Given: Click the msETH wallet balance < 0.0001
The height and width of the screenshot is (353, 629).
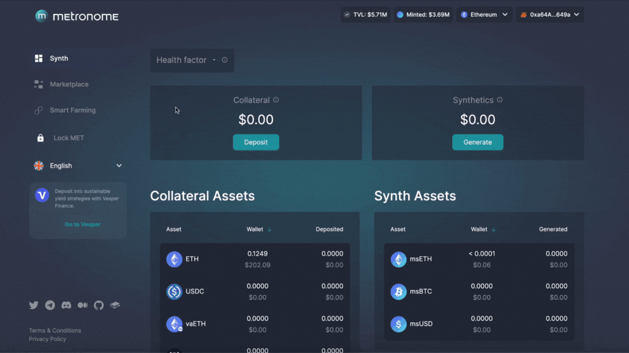Looking at the screenshot, I should tap(482, 254).
